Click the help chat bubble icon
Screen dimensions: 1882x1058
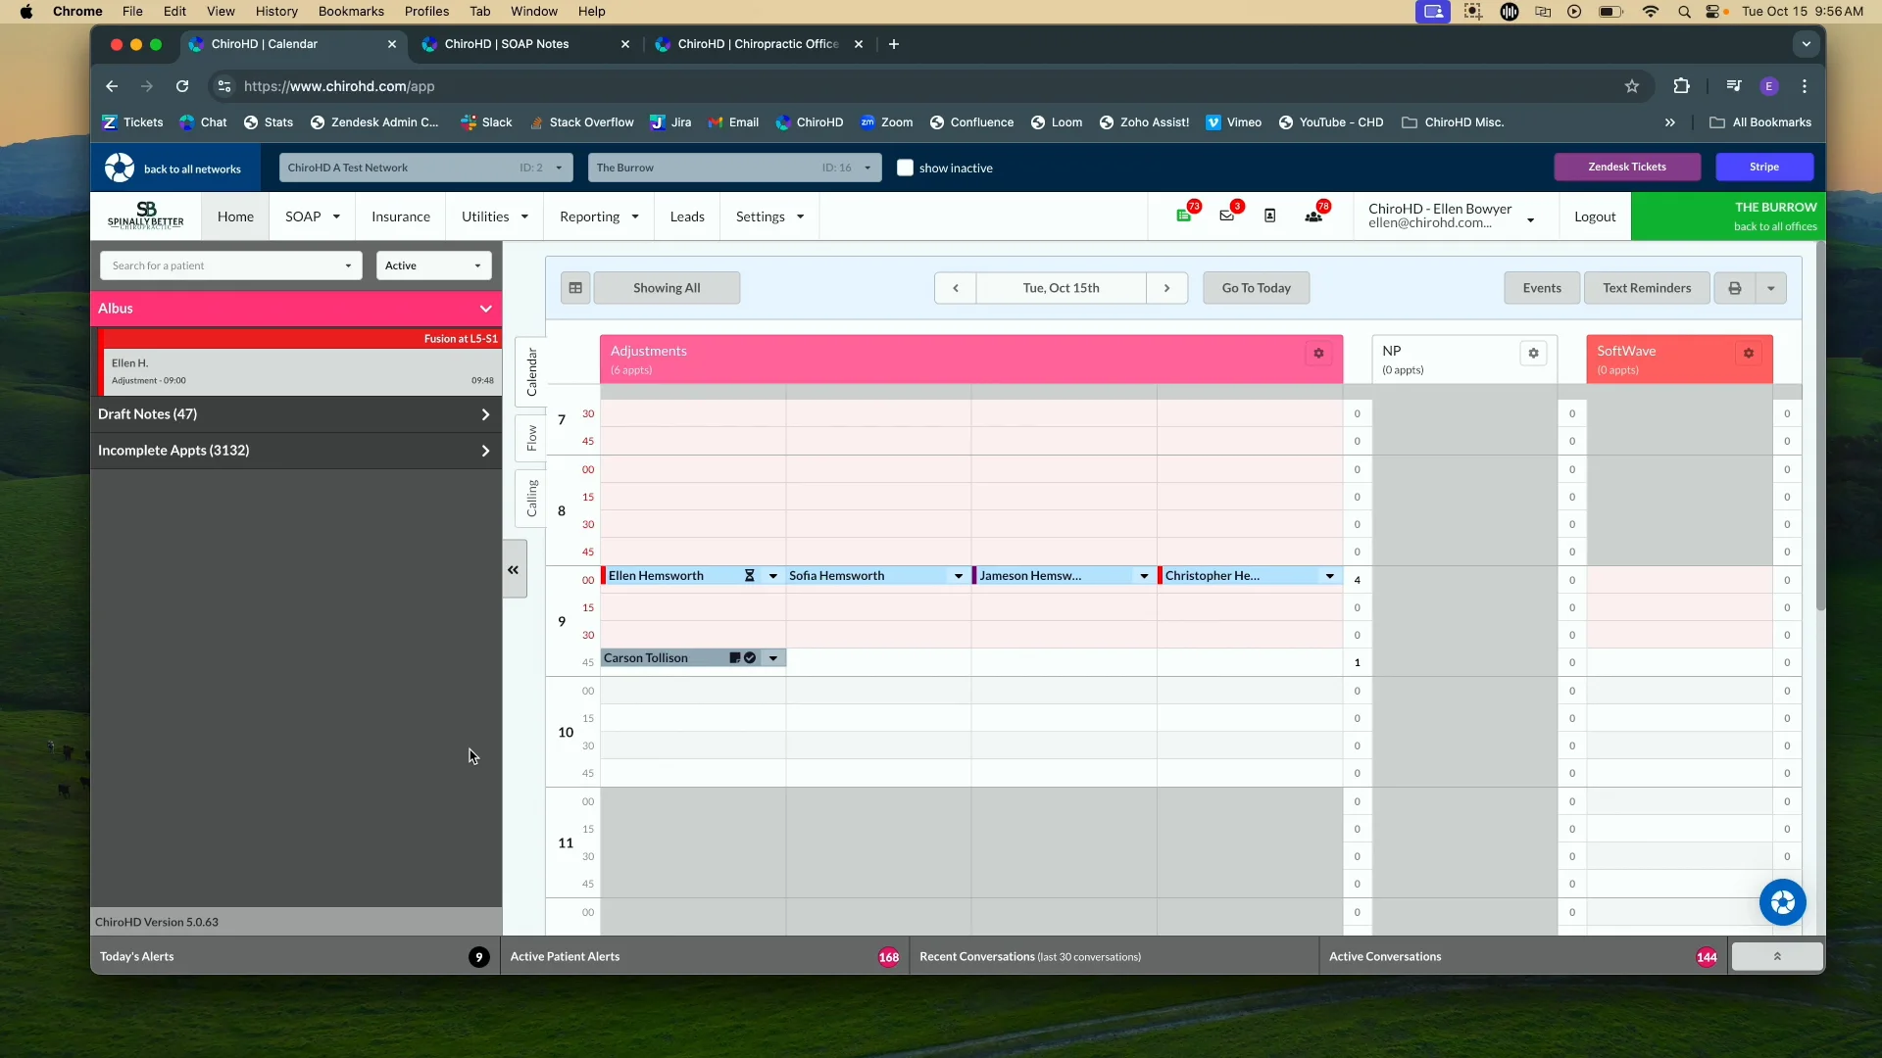[x=1782, y=902]
